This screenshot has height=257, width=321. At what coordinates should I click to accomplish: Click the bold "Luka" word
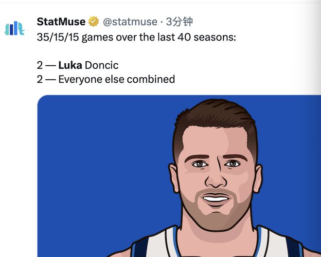point(70,65)
